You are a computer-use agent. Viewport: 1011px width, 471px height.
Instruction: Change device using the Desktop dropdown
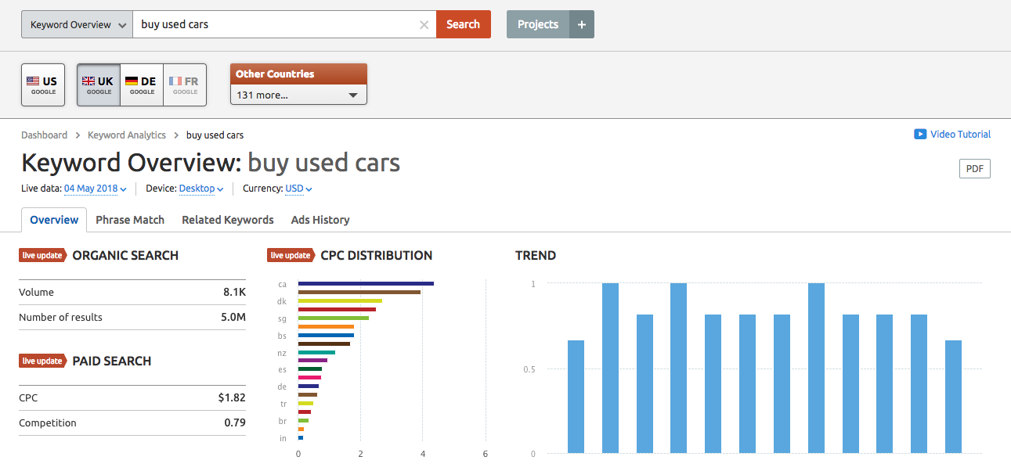(x=201, y=189)
